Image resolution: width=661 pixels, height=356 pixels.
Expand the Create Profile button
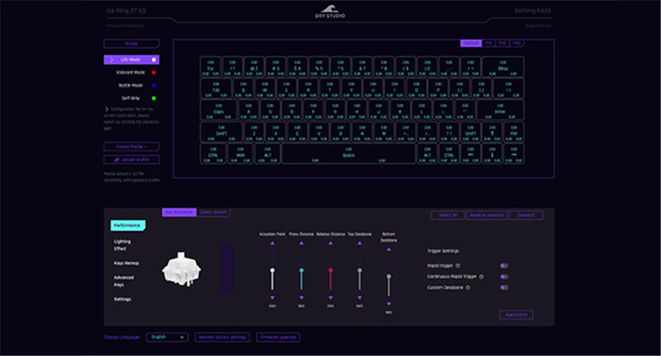(132, 147)
